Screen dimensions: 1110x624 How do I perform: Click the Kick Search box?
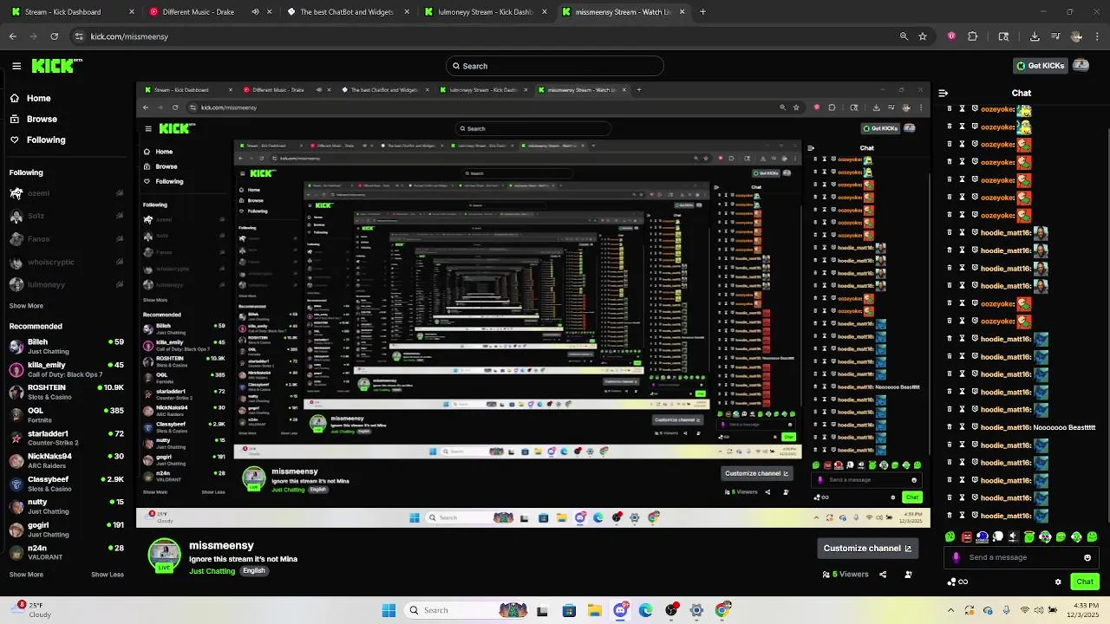(555, 66)
